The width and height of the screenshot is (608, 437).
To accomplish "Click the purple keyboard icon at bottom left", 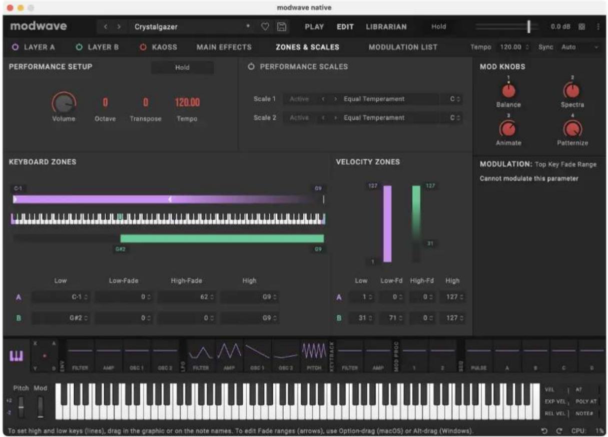I will [x=17, y=356].
